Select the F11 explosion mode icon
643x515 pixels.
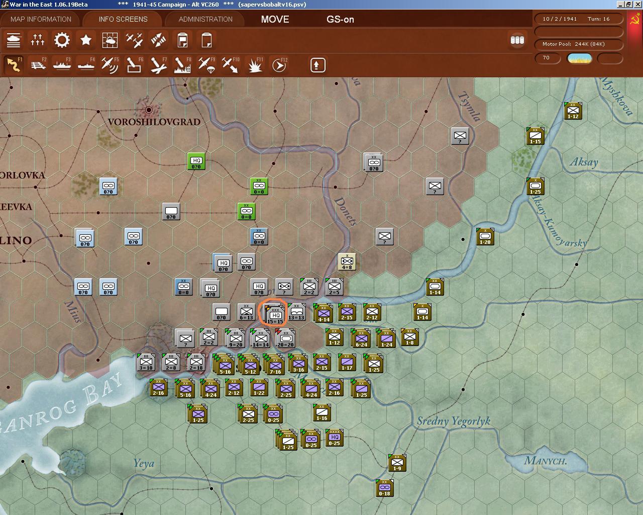point(255,65)
